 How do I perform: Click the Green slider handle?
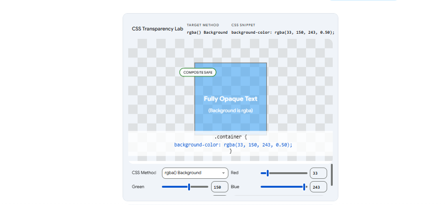click(x=189, y=187)
